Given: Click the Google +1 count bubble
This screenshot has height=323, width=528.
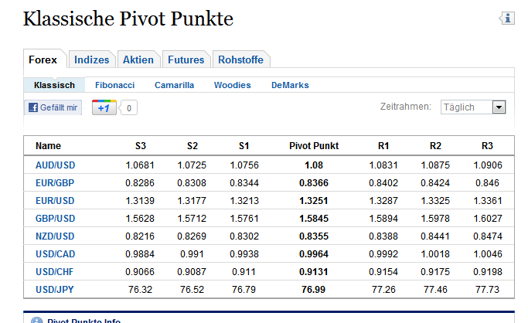Looking at the screenshot, I should tap(128, 108).
